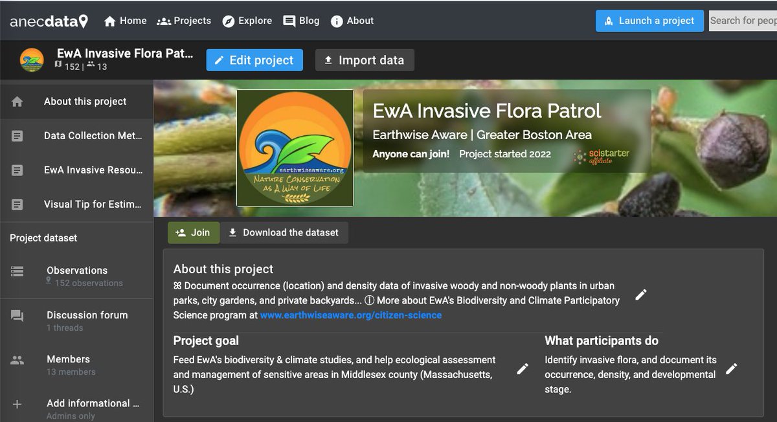Click the list icon beside Observations
The height and width of the screenshot is (422, 777).
pos(17,271)
